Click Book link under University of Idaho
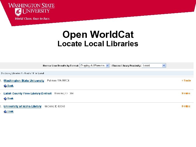Screen dimensions: 196x147 click(x=10, y=111)
